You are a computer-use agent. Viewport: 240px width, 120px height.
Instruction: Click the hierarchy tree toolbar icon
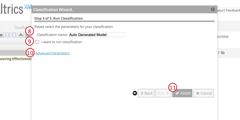coord(21,35)
